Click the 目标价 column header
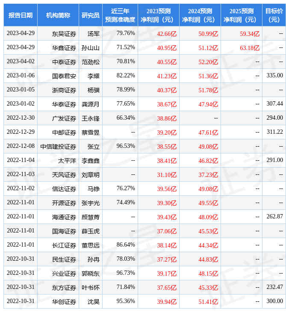286x312 pixels. 274,15
